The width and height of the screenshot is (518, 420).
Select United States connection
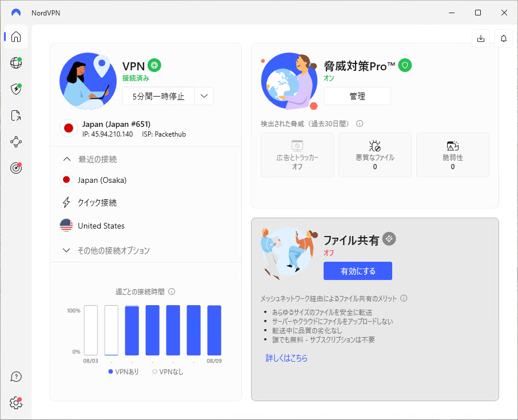pos(101,226)
